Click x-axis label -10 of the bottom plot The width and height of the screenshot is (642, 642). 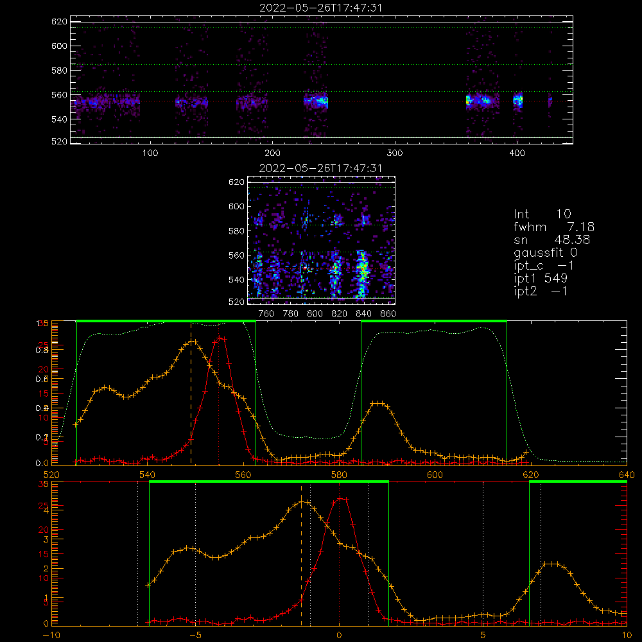coord(51,635)
